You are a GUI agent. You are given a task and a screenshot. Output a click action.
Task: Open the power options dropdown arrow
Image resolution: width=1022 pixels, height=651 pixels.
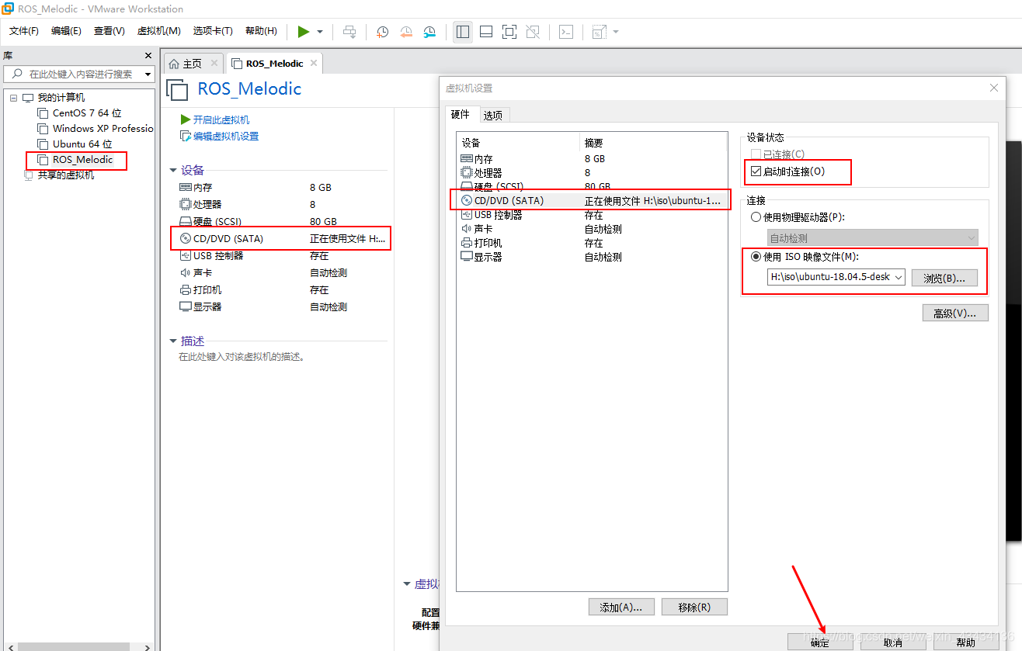tap(320, 32)
